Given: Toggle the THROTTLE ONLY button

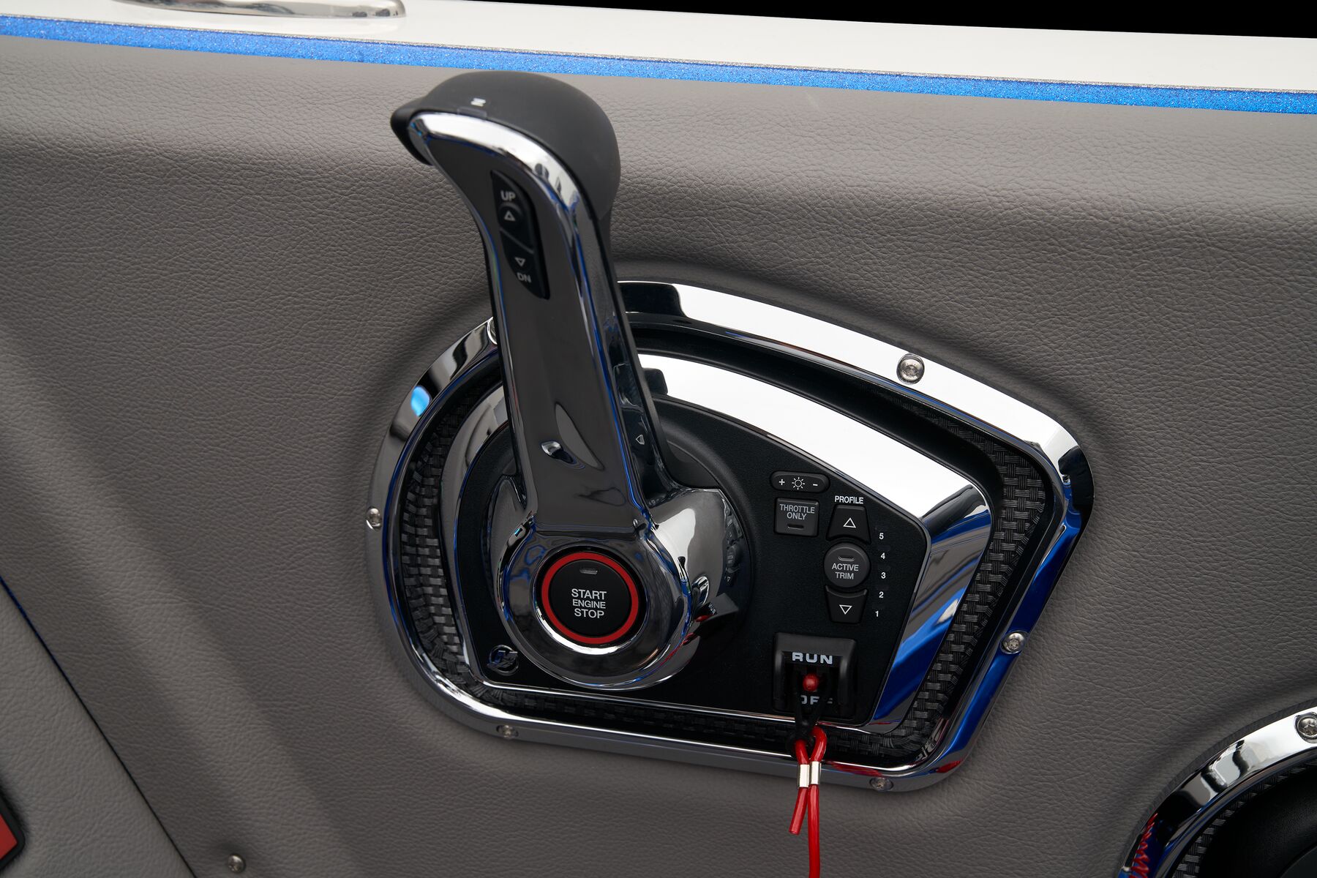Looking at the screenshot, I should tap(797, 515).
